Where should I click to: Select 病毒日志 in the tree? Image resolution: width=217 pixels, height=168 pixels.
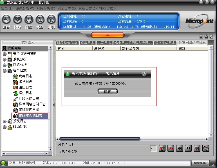pyautogui.click(x=25, y=76)
